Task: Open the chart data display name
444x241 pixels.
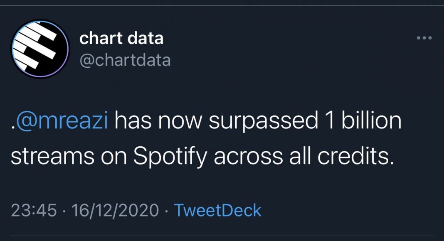Action: click(x=121, y=39)
